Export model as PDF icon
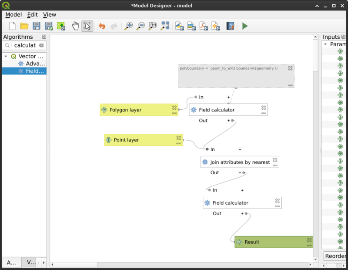Viewport: 348px width, 270px height. [x=204, y=26]
